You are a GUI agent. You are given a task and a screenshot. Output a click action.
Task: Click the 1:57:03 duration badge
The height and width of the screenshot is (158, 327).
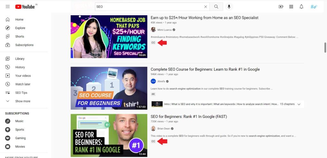click(x=141, y=107)
